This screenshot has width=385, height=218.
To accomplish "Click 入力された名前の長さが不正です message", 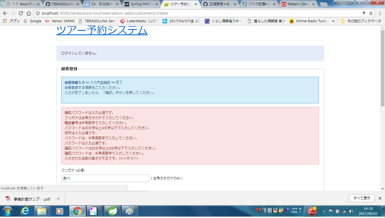I will point(101,158).
